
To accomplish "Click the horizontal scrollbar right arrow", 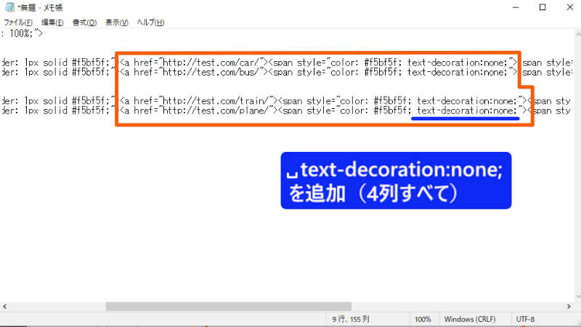I will coord(569,307).
